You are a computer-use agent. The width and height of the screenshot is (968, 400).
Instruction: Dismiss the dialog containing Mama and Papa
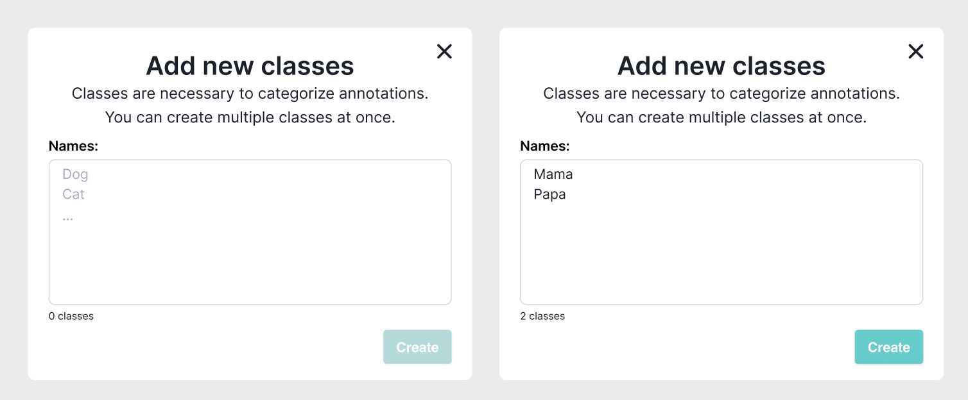click(916, 51)
